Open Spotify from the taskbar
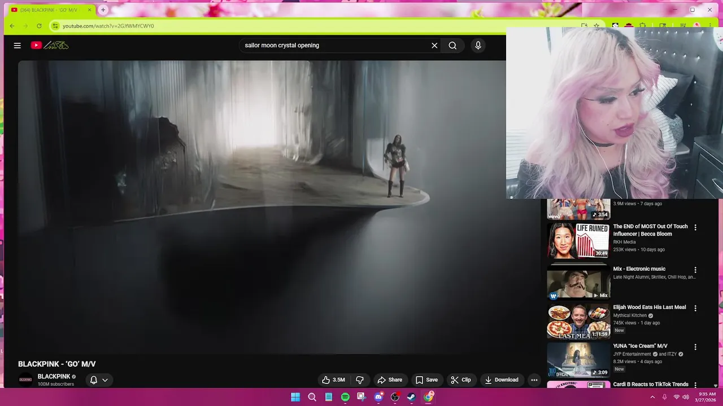 [x=345, y=397]
